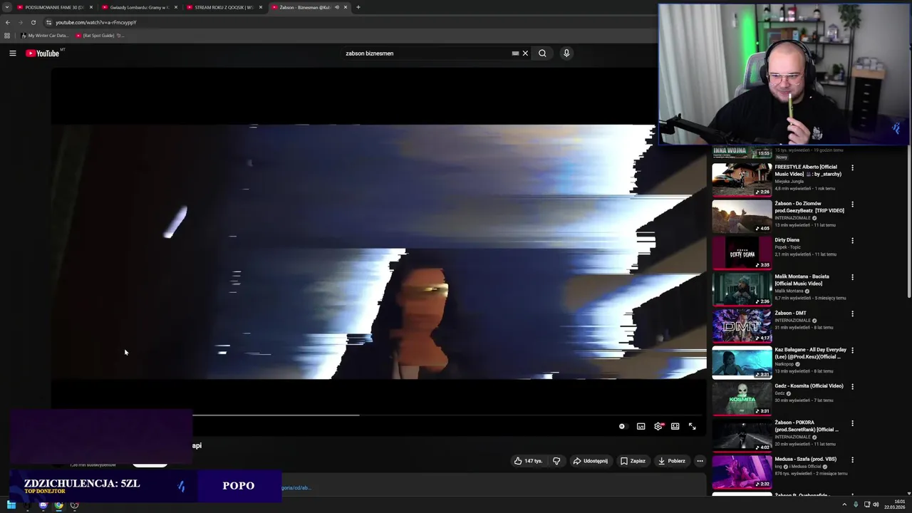Image resolution: width=912 pixels, height=513 pixels.
Task: Open options for Gedz - Kosmita video
Action: click(x=852, y=387)
